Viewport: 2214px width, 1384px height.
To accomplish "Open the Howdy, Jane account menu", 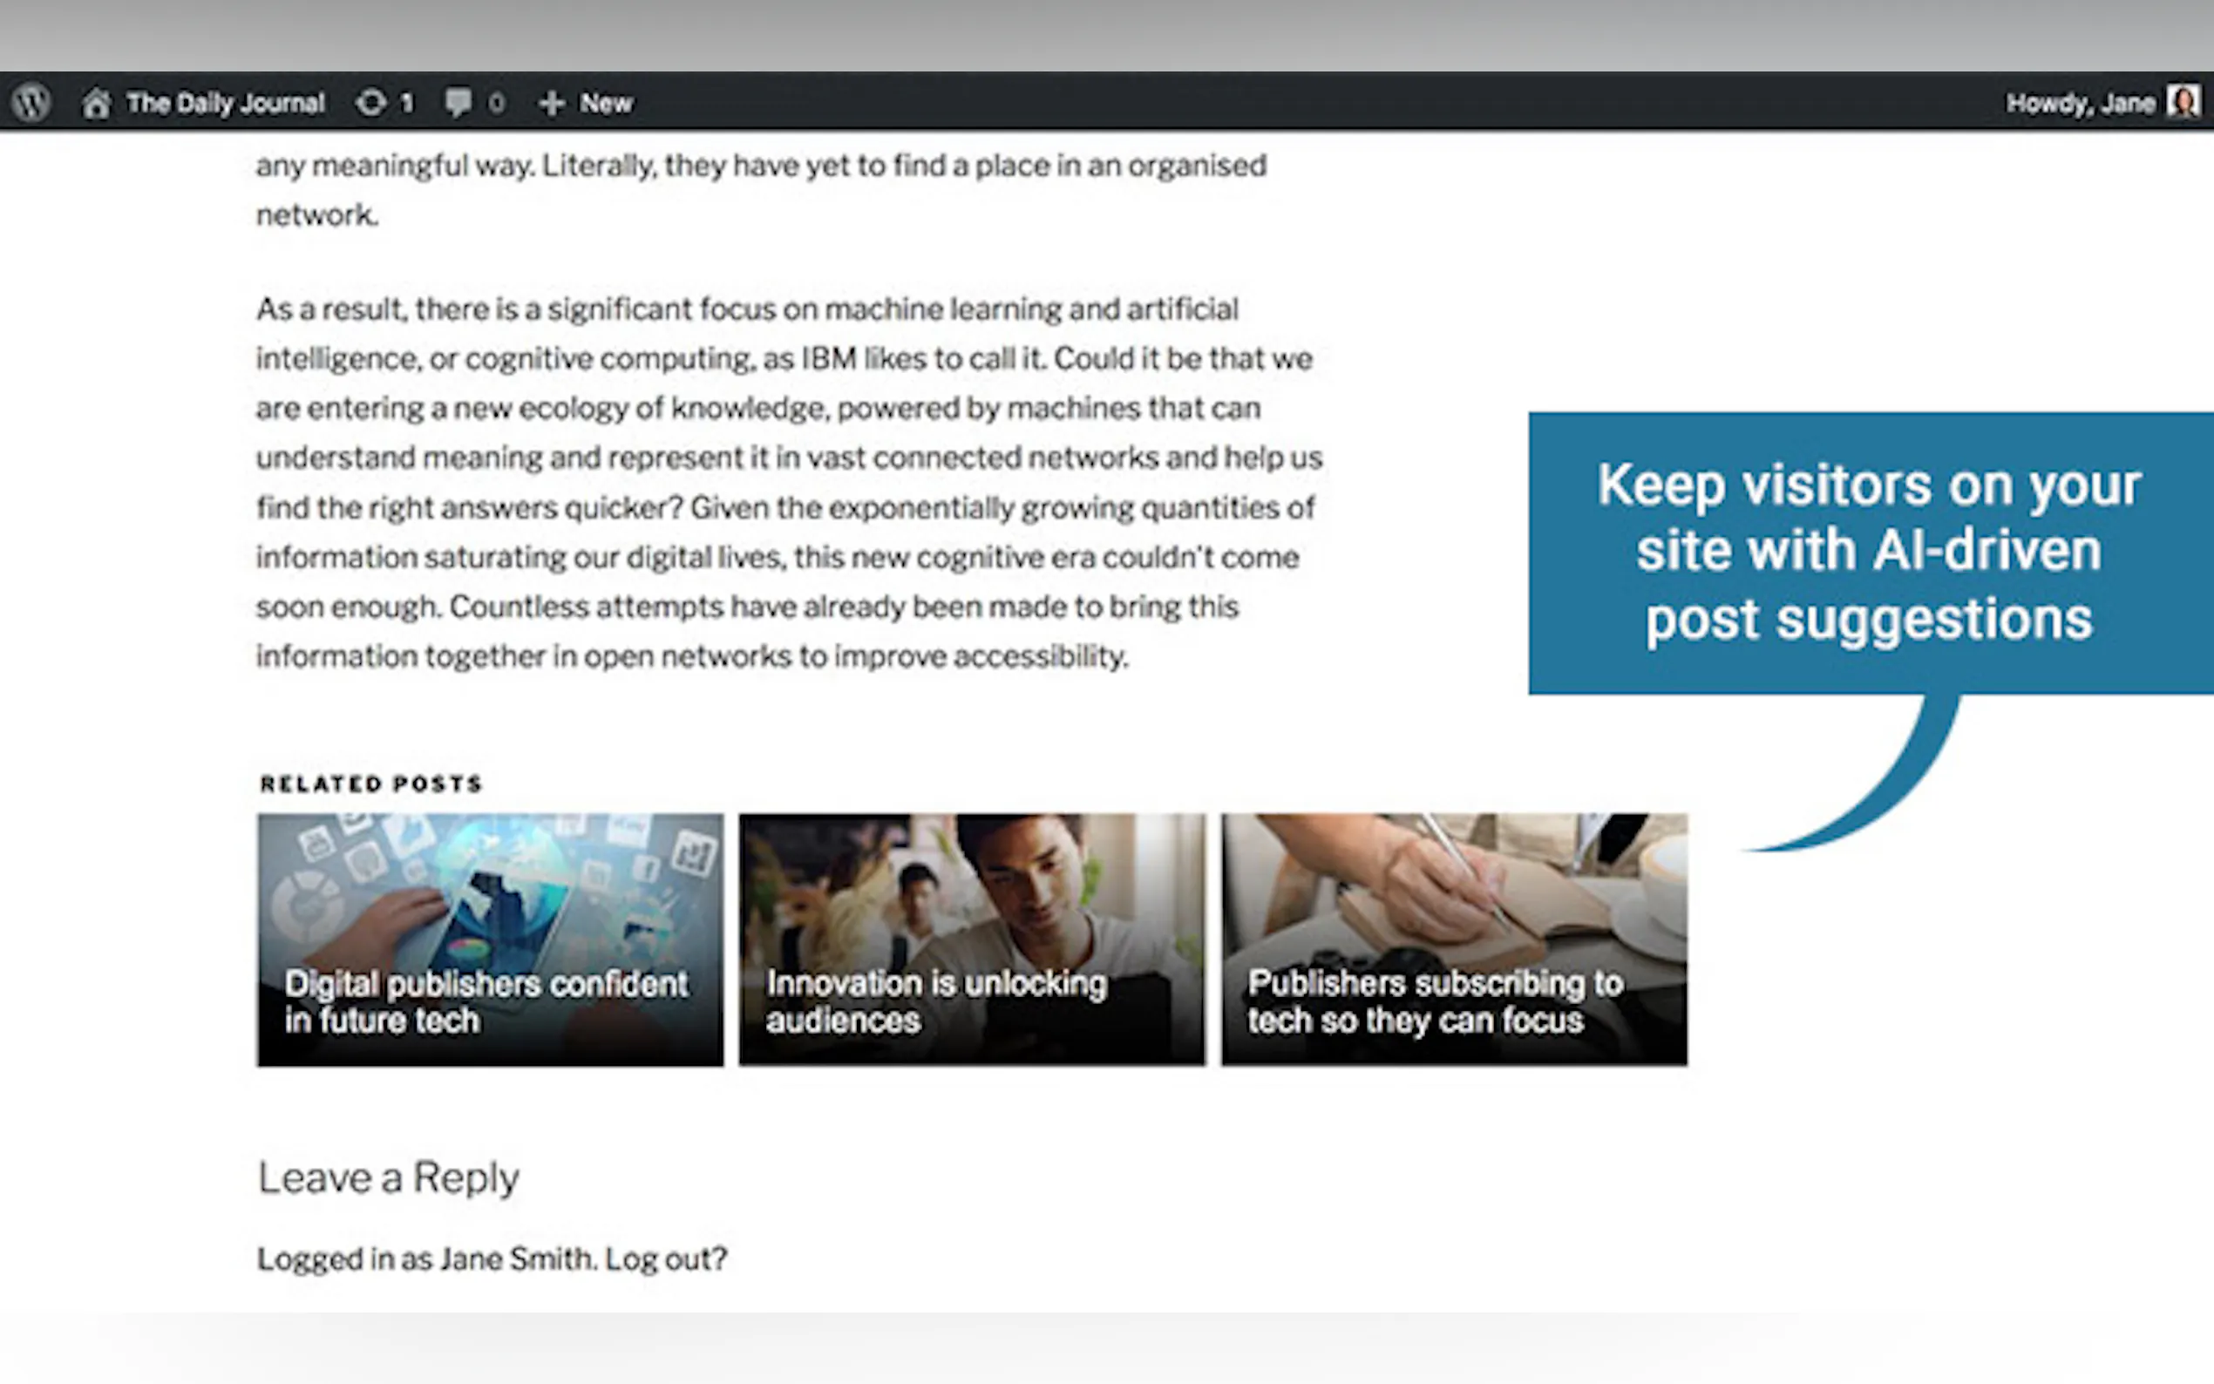I will pyautogui.click(x=2080, y=104).
